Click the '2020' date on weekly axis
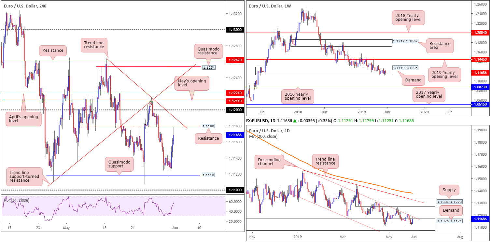Image resolution: width=491 pixels, height=242 pixels. [425, 111]
